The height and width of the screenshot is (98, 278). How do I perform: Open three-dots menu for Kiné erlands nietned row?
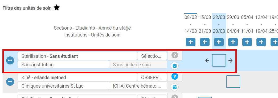(10, 82)
